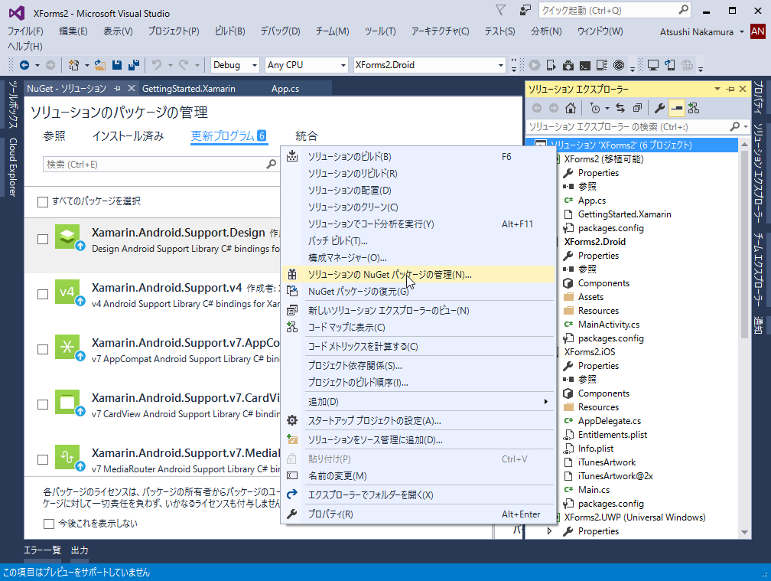Image resolution: width=771 pixels, height=581 pixels.
Task: Select Manage NuGet Packages for Solution entry
Action: [x=418, y=275]
